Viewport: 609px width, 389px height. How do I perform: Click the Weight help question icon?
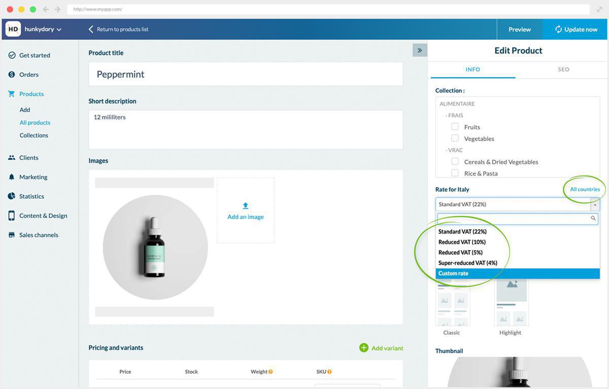coord(270,372)
